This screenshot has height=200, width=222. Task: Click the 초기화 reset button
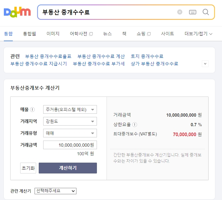point(28,168)
